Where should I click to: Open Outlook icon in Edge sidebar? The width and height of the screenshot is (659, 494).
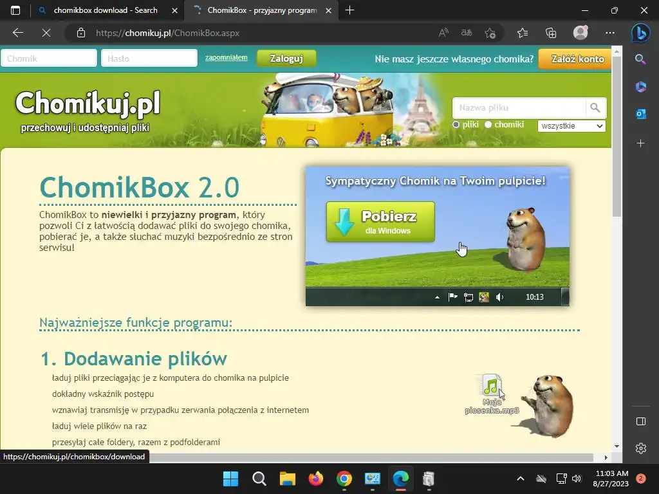click(640, 114)
